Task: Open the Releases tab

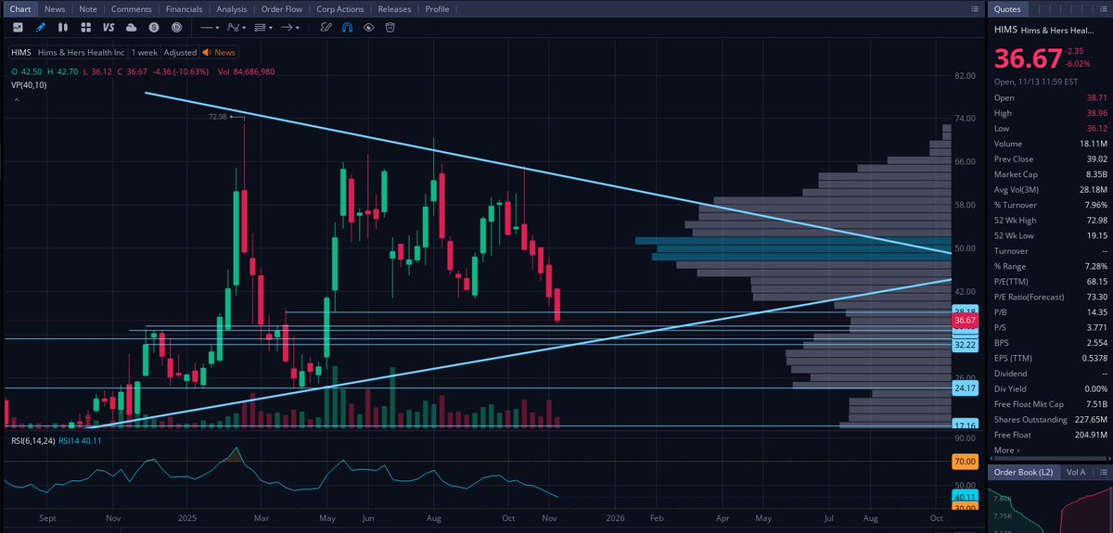Action: click(394, 8)
